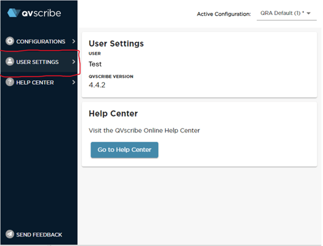Select QRA Default (1) configuration box
Viewport: 323px width, 246px height.
tap(287, 14)
